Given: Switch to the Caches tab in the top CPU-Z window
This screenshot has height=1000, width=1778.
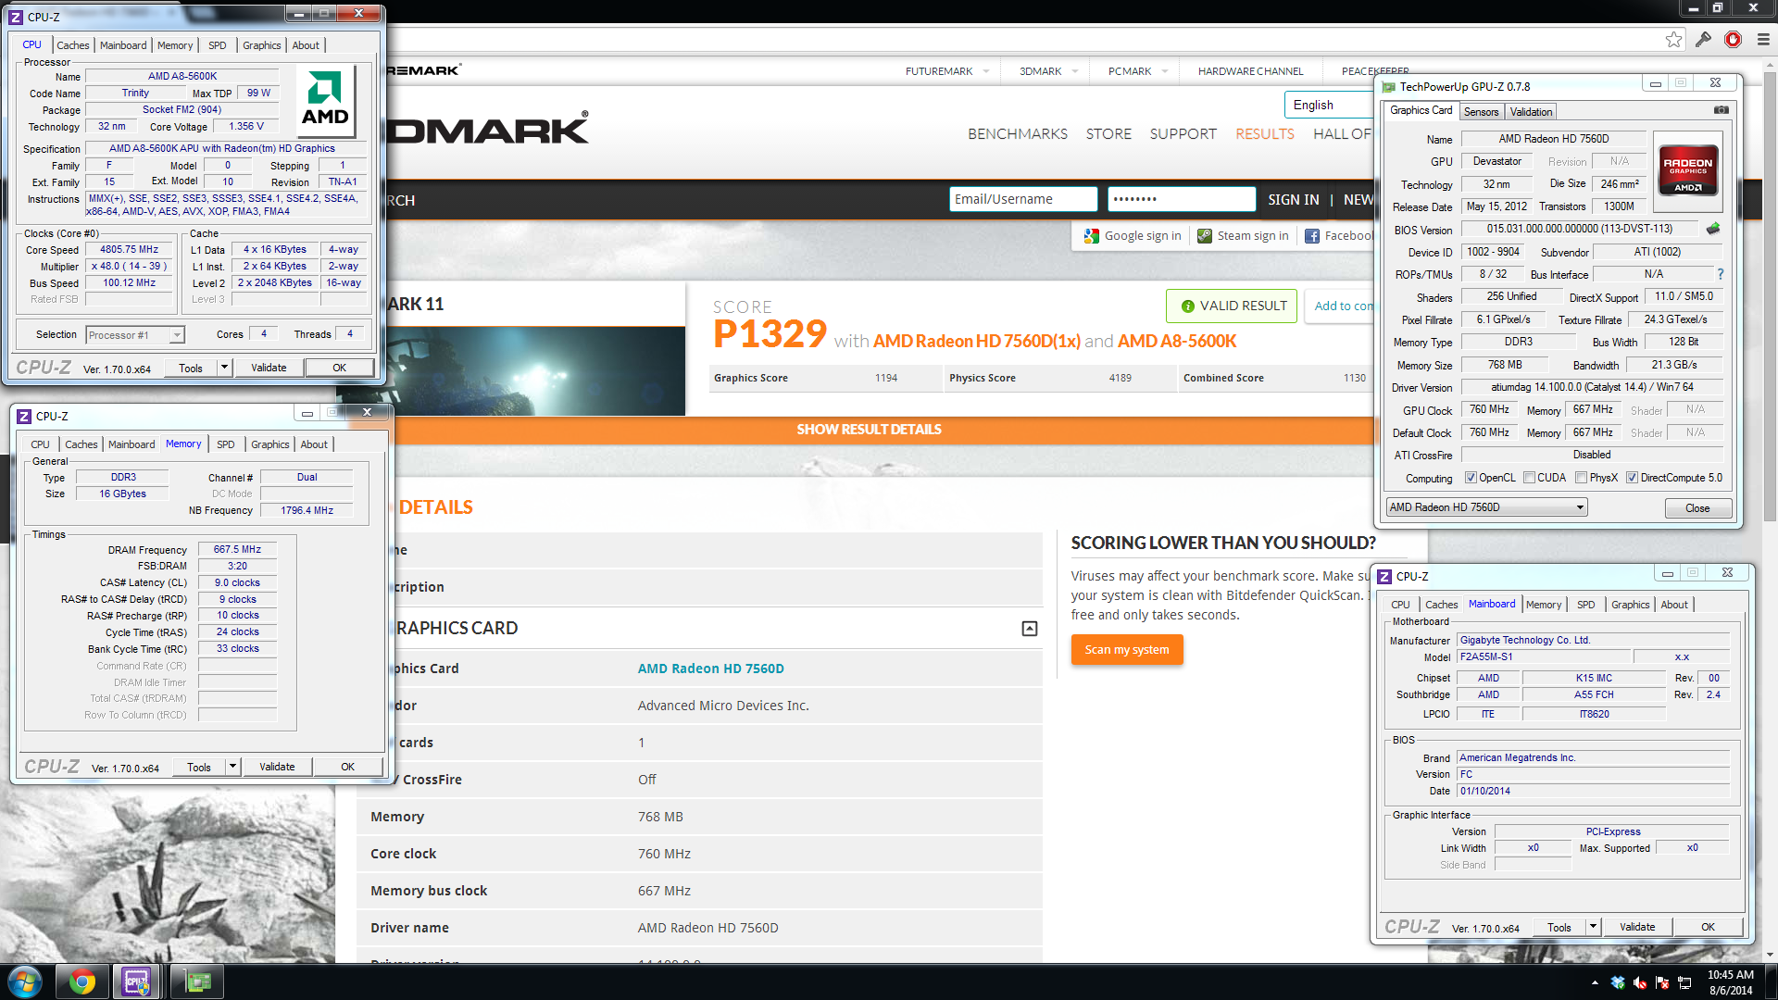Looking at the screenshot, I should tap(73, 45).
